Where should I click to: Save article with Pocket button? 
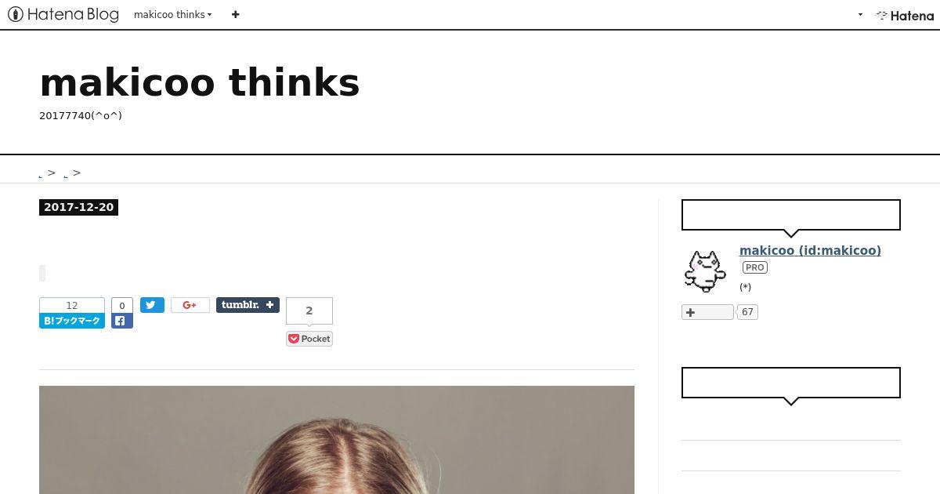click(x=309, y=339)
